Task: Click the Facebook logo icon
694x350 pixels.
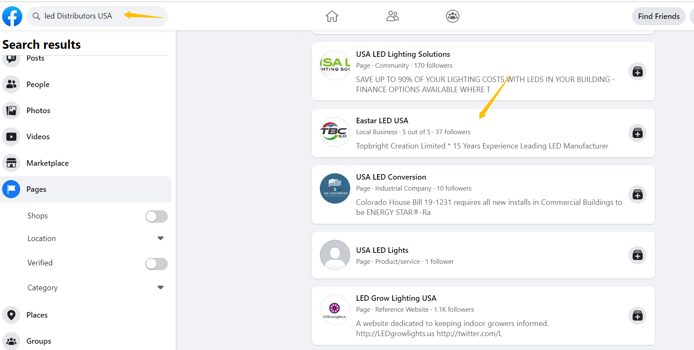Action: [12, 16]
